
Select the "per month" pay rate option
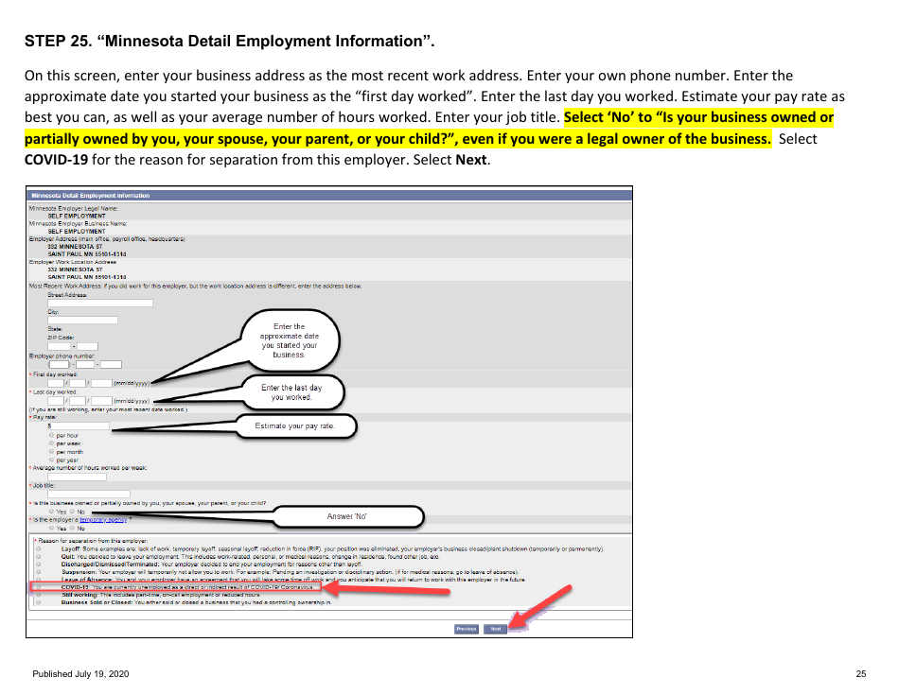click(x=50, y=452)
